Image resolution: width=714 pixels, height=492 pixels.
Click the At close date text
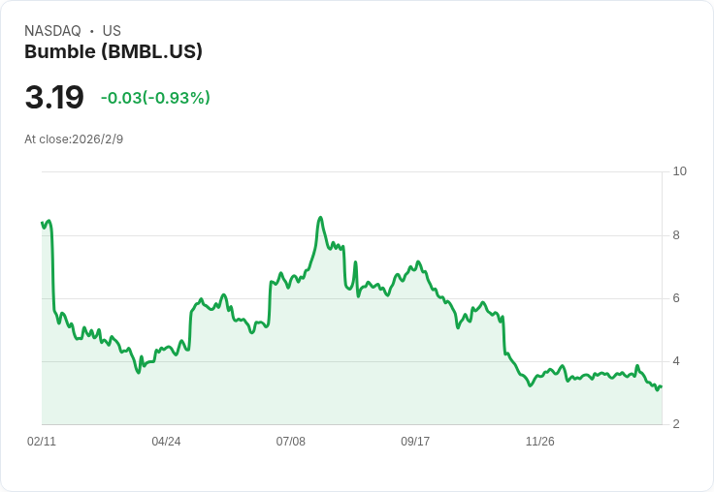point(74,139)
